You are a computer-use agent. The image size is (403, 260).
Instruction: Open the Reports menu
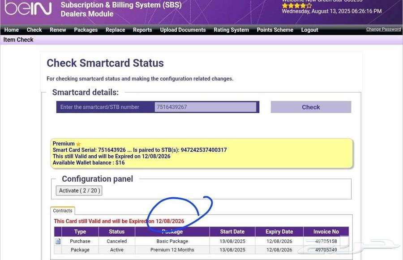(142, 30)
